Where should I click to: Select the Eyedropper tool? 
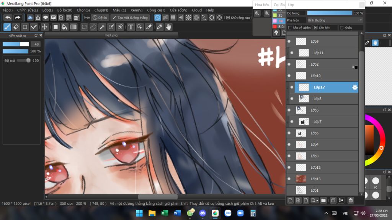click(159, 27)
